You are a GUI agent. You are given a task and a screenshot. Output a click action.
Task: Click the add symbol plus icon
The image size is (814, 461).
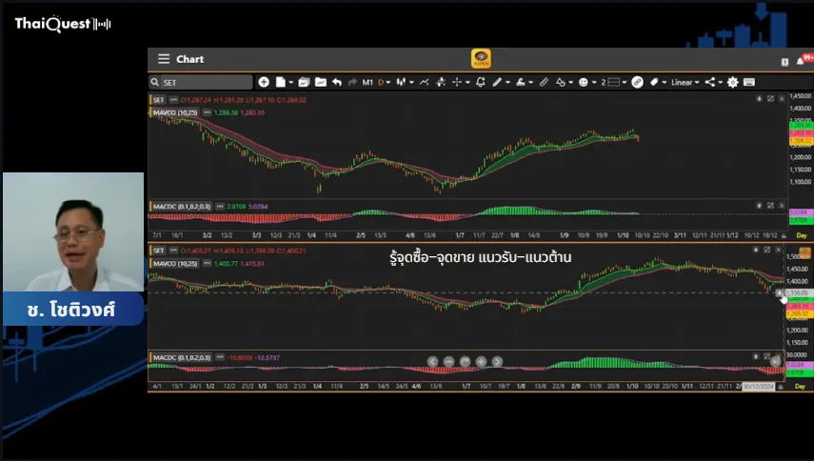(264, 83)
